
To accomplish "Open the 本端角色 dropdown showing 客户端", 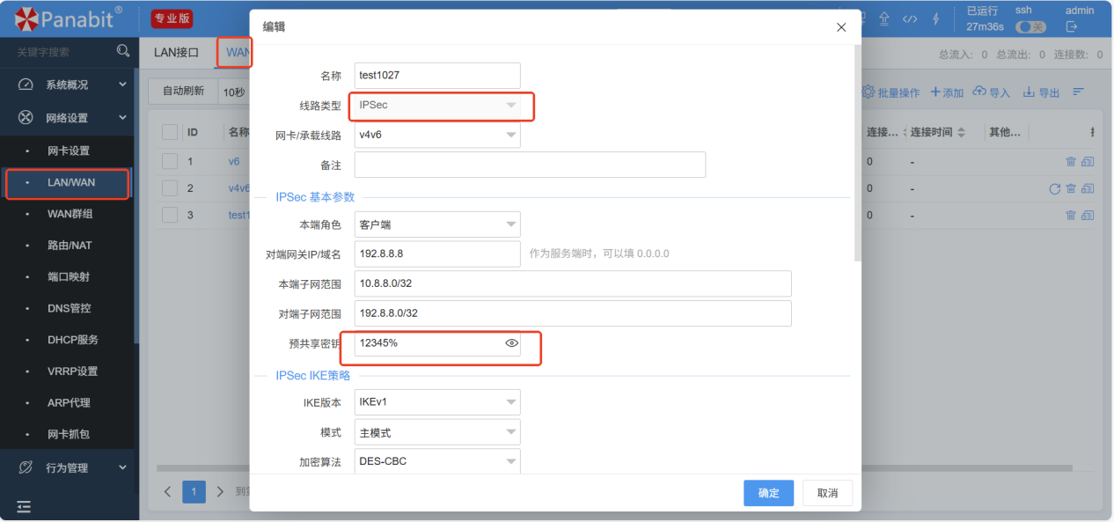I will 437,224.
